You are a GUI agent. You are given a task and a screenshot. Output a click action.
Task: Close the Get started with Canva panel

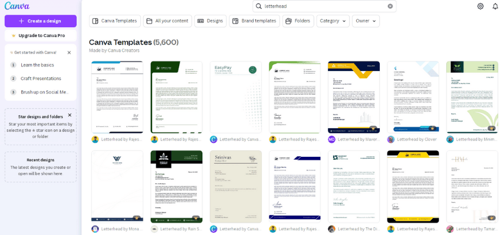[69, 52]
